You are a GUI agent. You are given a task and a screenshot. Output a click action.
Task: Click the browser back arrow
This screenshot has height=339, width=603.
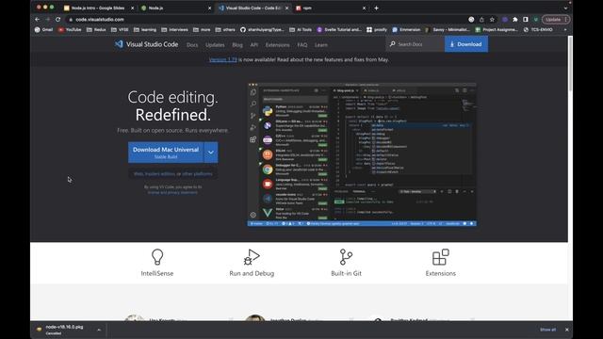coord(38,19)
